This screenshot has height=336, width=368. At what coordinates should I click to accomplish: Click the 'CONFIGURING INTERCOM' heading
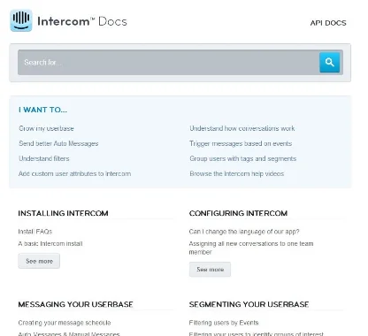click(x=238, y=213)
